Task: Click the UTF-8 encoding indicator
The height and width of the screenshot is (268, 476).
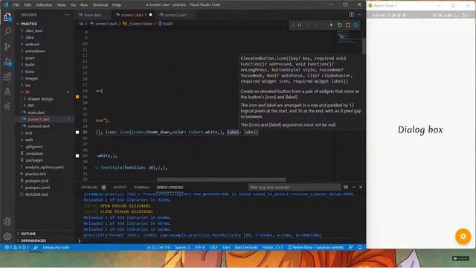Action: tap(200, 247)
